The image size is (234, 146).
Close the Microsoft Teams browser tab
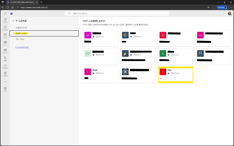pyautogui.click(x=37, y=2)
